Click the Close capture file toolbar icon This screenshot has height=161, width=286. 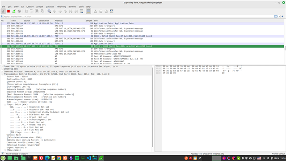pyautogui.click(x=37, y=11)
